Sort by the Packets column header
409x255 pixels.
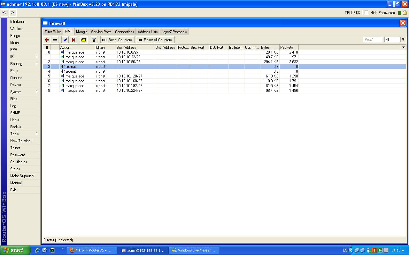pos(289,47)
